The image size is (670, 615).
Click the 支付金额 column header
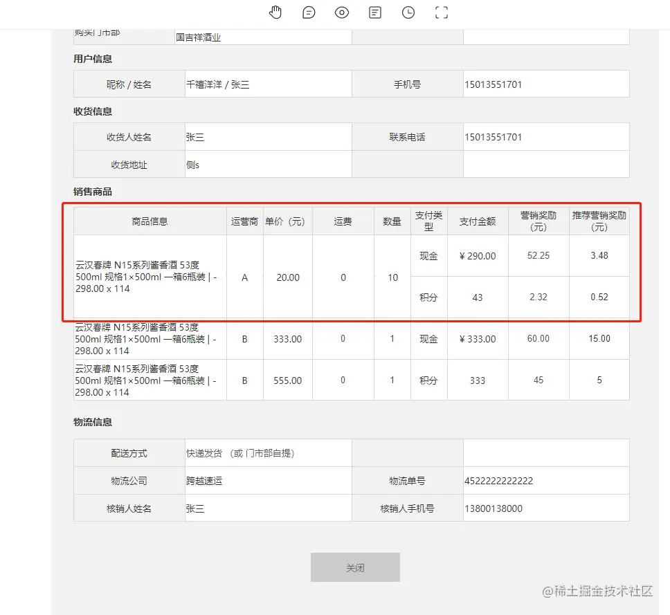tap(478, 221)
